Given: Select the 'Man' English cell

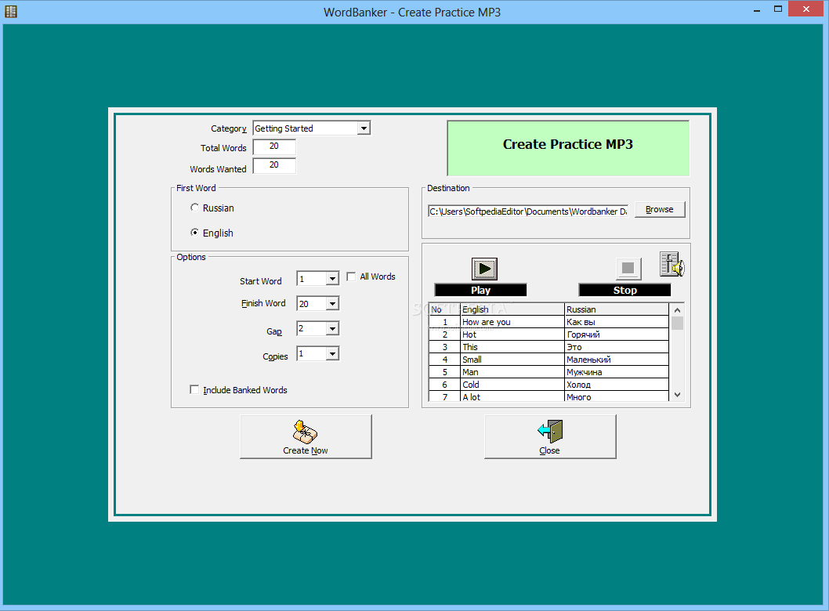Looking at the screenshot, I should (x=512, y=372).
